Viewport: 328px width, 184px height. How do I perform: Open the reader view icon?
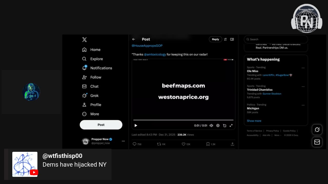click(x=232, y=39)
